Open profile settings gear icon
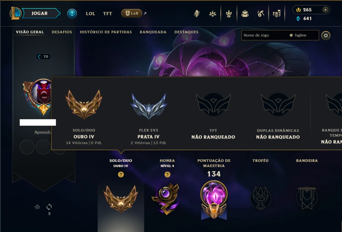 coord(326,36)
